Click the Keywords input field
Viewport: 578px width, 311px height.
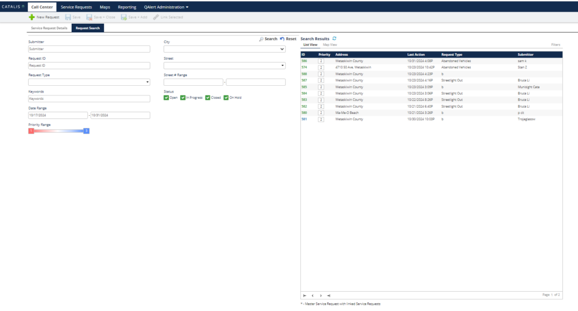[x=89, y=99]
